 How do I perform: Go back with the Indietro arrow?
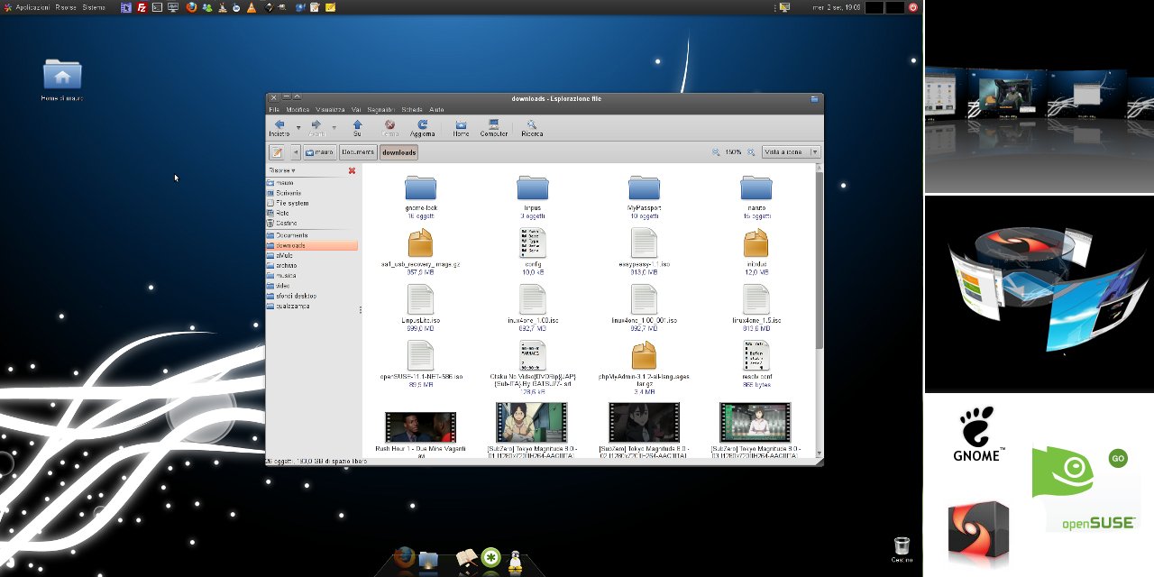pos(279,127)
